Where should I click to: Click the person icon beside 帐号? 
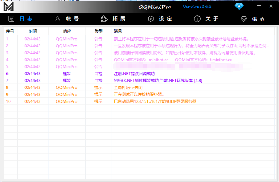coord(58,19)
